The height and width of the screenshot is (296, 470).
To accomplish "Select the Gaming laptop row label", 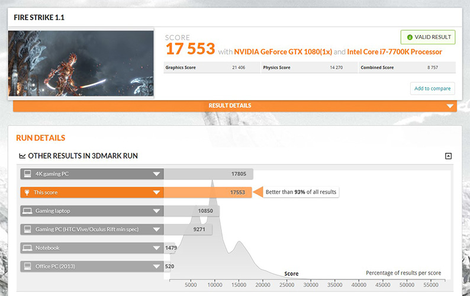I will (x=53, y=211).
